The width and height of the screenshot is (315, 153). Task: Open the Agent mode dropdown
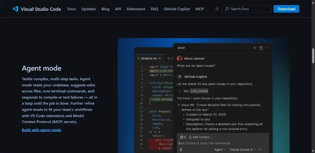click(220, 149)
